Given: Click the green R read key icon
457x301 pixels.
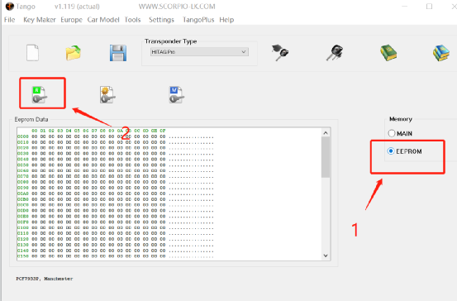Looking at the screenshot, I should pos(40,95).
